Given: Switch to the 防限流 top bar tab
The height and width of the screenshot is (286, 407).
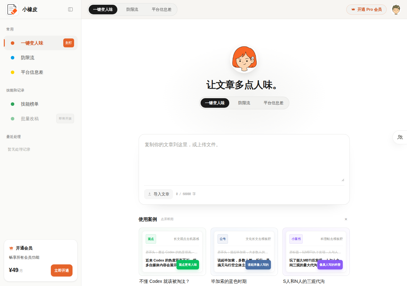Looking at the screenshot, I should pos(132,10).
